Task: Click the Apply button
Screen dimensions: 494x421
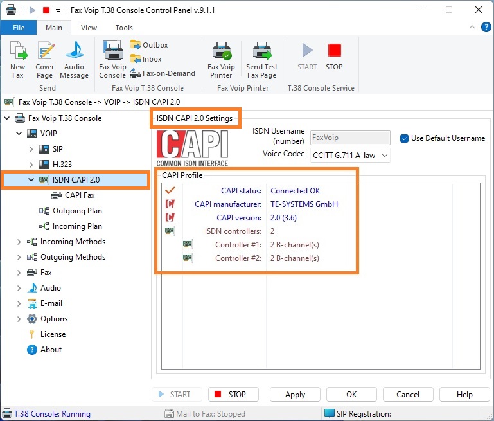Action: pos(295,395)
